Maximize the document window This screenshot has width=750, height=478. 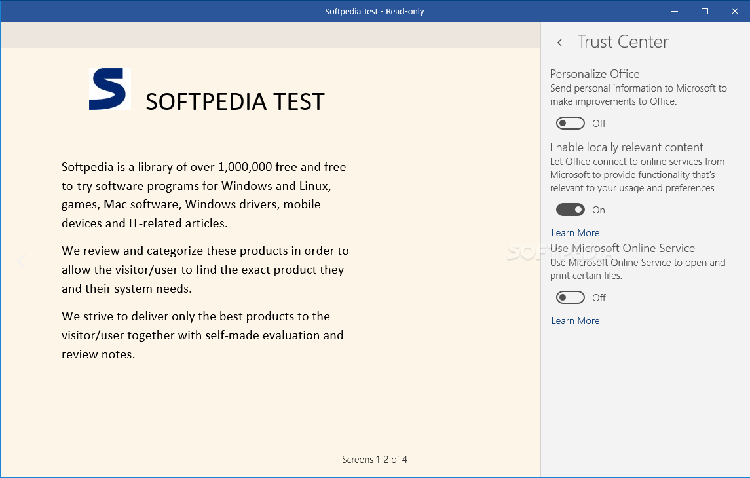(x=705, y=11)
